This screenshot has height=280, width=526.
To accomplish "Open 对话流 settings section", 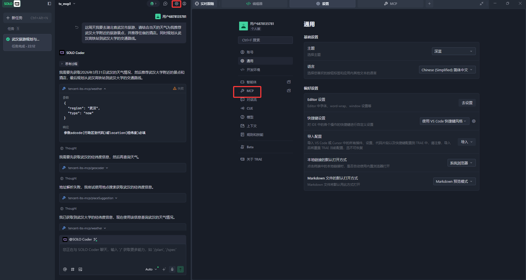I will tap(265, 99).
